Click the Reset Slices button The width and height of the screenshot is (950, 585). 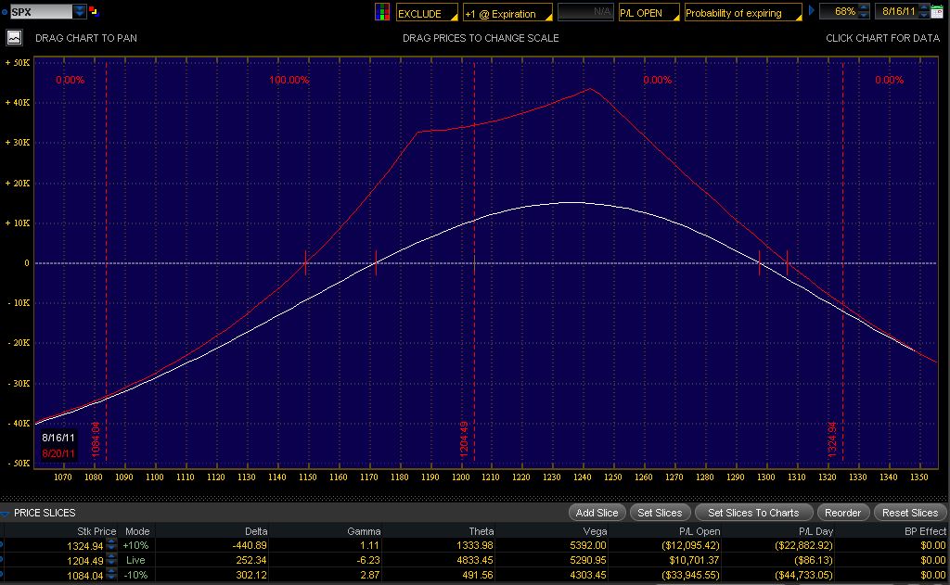point(909,513)
